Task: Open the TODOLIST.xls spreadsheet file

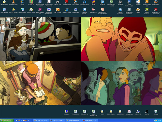Action: [x=85, y=112]
